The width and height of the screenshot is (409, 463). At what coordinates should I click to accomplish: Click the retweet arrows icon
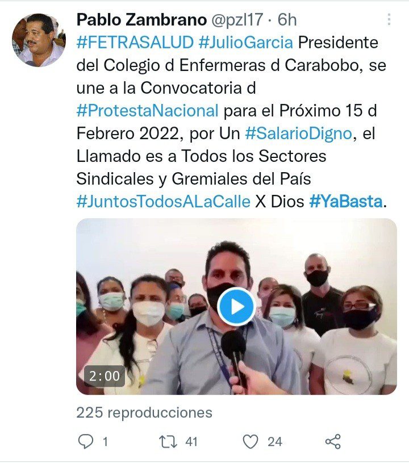(x=168, y=441)
